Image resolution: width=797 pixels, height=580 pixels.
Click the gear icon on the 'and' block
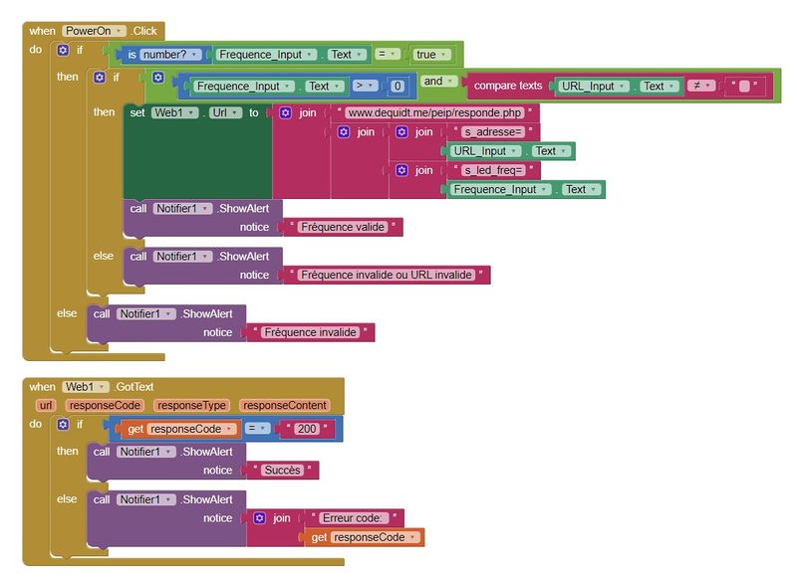pos(158,78)
